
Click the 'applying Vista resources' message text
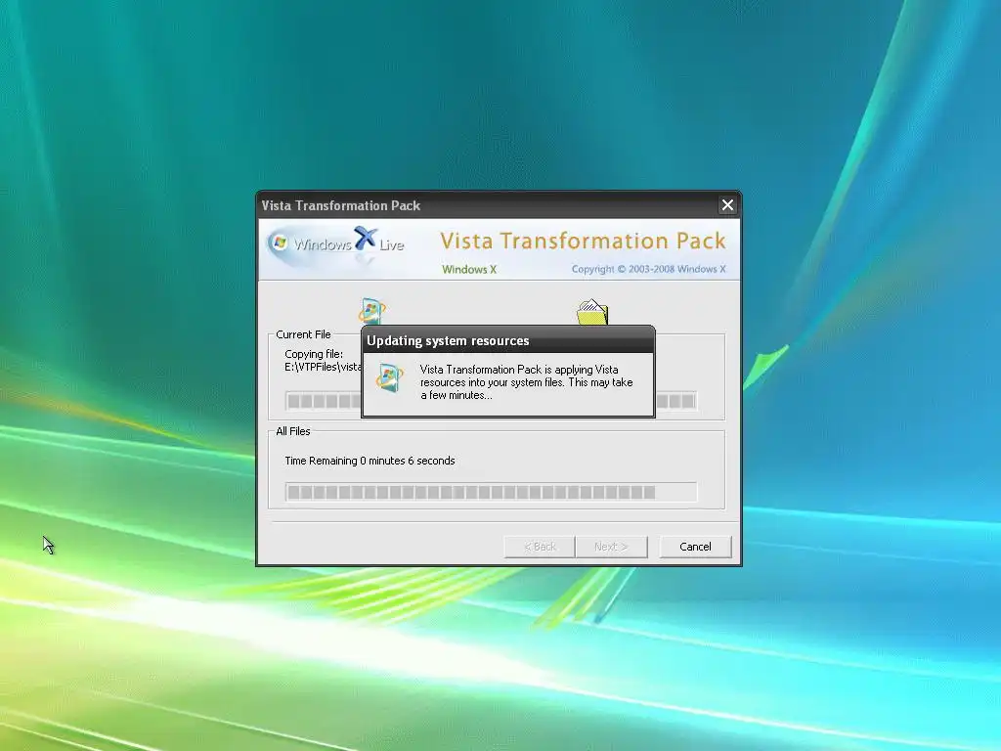pos(526,382)
